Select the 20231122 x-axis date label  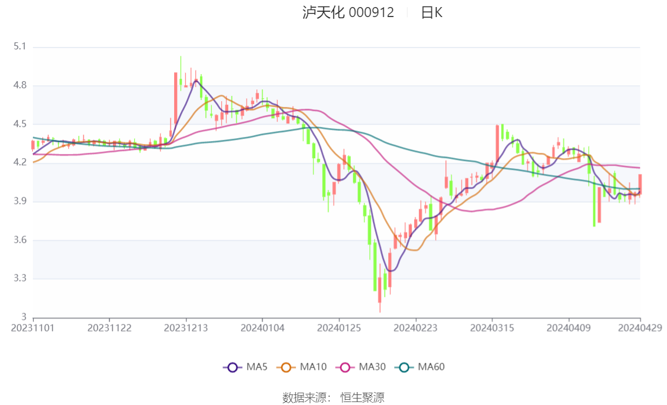[109, 328]
